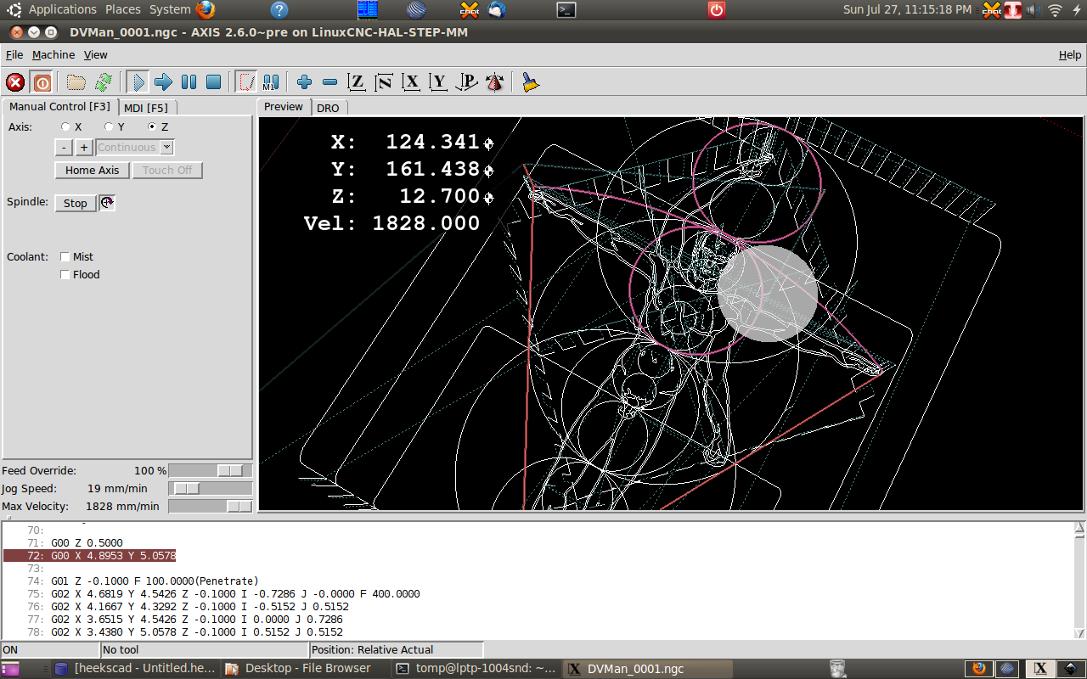
Task: Launch Firefox from the top panel
Action: pyautogui.click(x=206, y=9)
